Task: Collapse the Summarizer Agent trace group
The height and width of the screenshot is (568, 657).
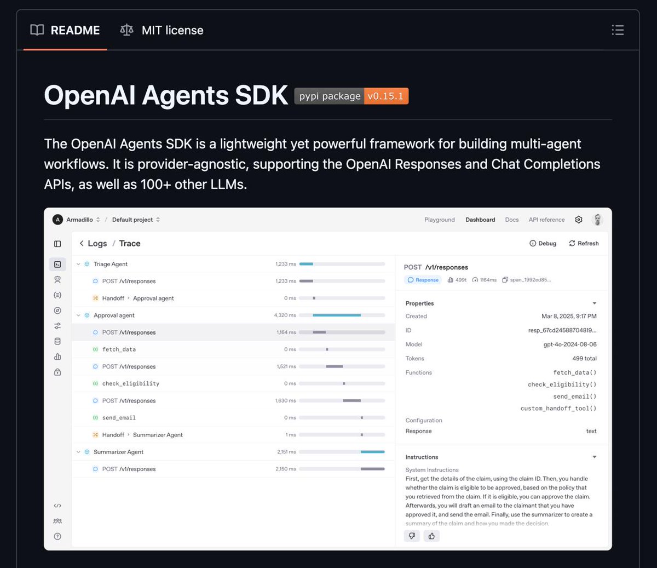Action: (78, 452)
